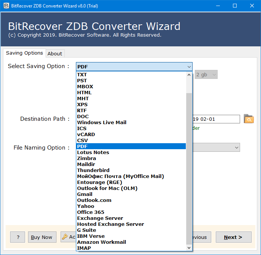Click scroll-up arrow of dropdown list
Viewport: 261px width, 255px height.
pyautogui.click(x=189, y=75)
